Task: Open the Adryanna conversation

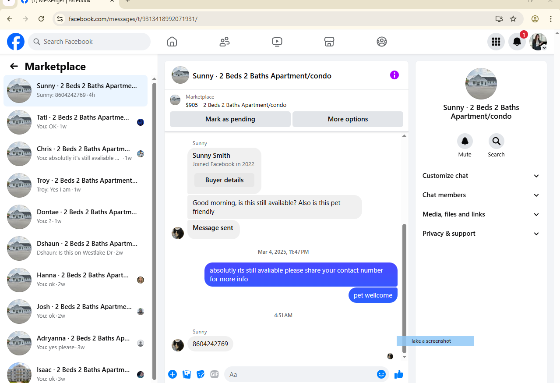Action: (x=75, y=343)
